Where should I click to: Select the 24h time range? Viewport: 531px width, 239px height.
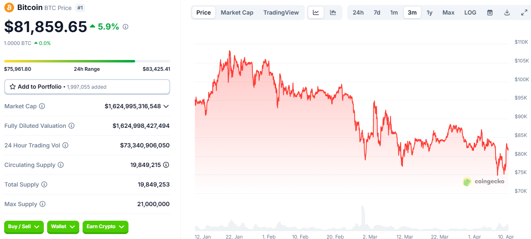[x=358, y=12]
